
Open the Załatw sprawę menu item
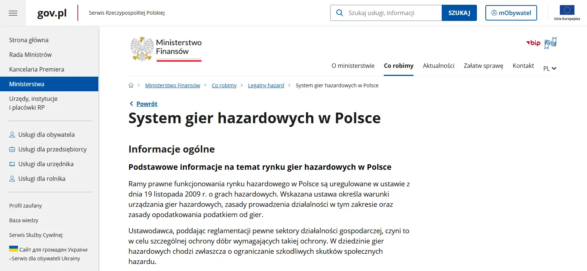(483, 66)
